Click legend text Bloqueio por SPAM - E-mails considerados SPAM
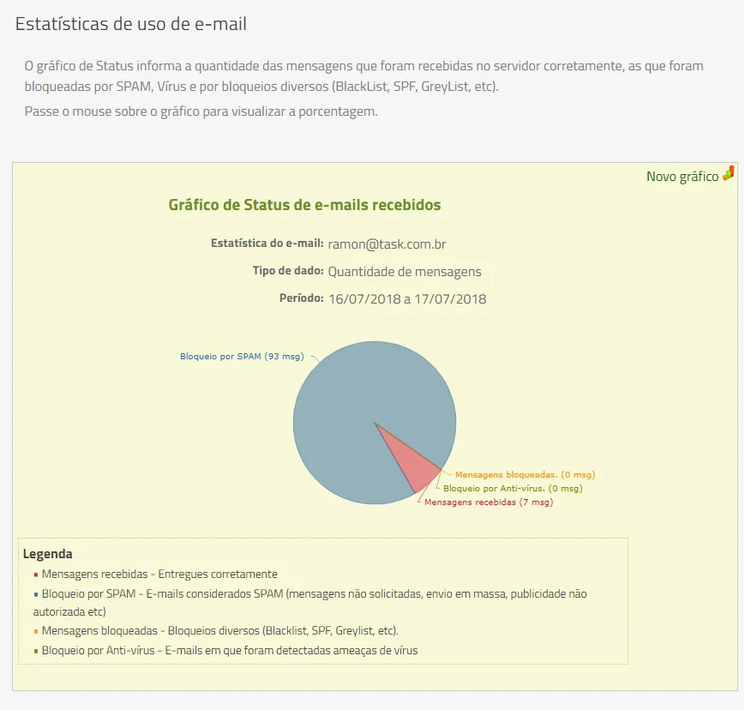Viewport: 745px width, 710px height. click(309, 603)
